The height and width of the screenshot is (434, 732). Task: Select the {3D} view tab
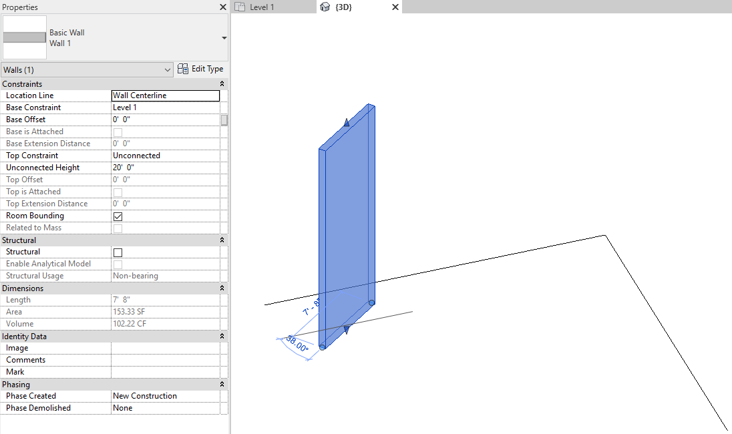click(344, 7)
